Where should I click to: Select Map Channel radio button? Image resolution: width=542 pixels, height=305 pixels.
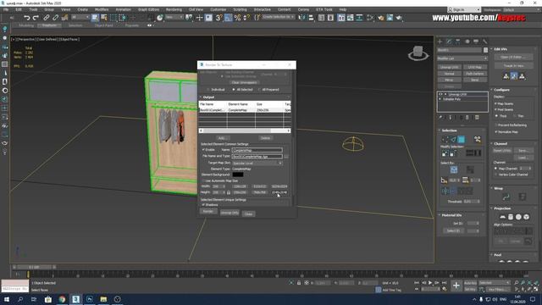(x=496, y=169)
